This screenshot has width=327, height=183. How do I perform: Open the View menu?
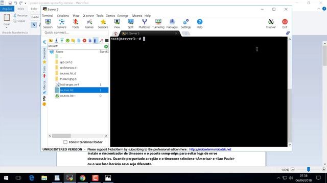click(76, 16)
